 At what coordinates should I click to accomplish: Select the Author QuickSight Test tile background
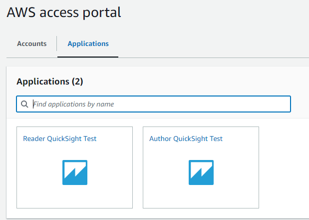(201, 195)
